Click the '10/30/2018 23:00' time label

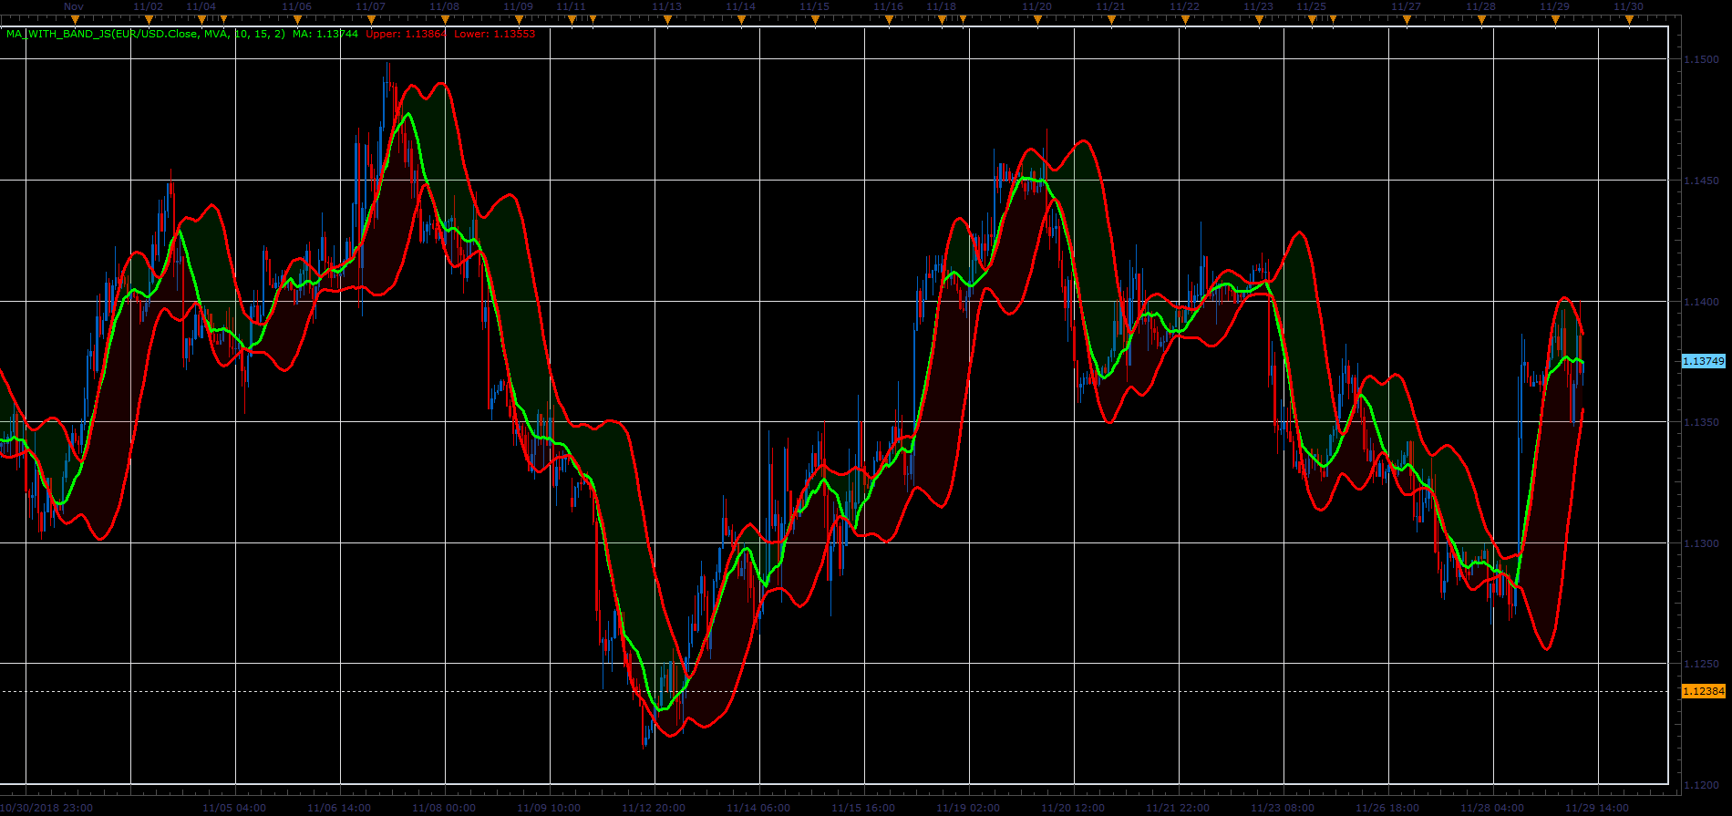pos(46,808)
